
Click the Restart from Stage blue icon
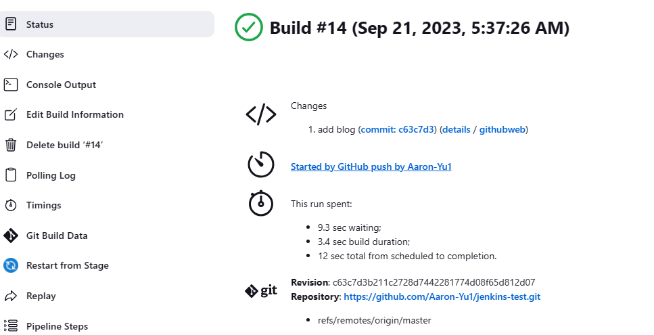click(x=11, y=265)
